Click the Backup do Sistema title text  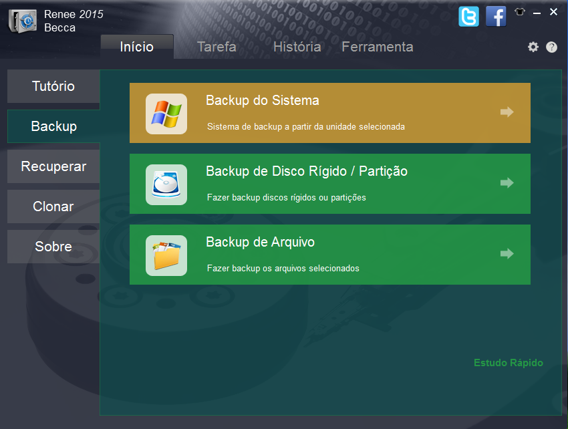[262, 100]
